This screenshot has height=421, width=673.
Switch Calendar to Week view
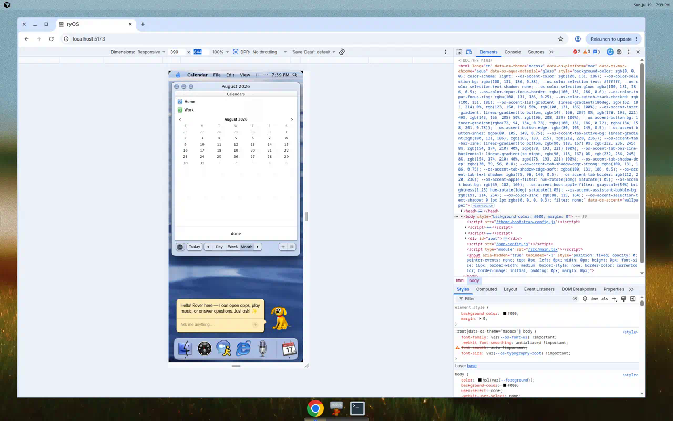pos(232,247)
